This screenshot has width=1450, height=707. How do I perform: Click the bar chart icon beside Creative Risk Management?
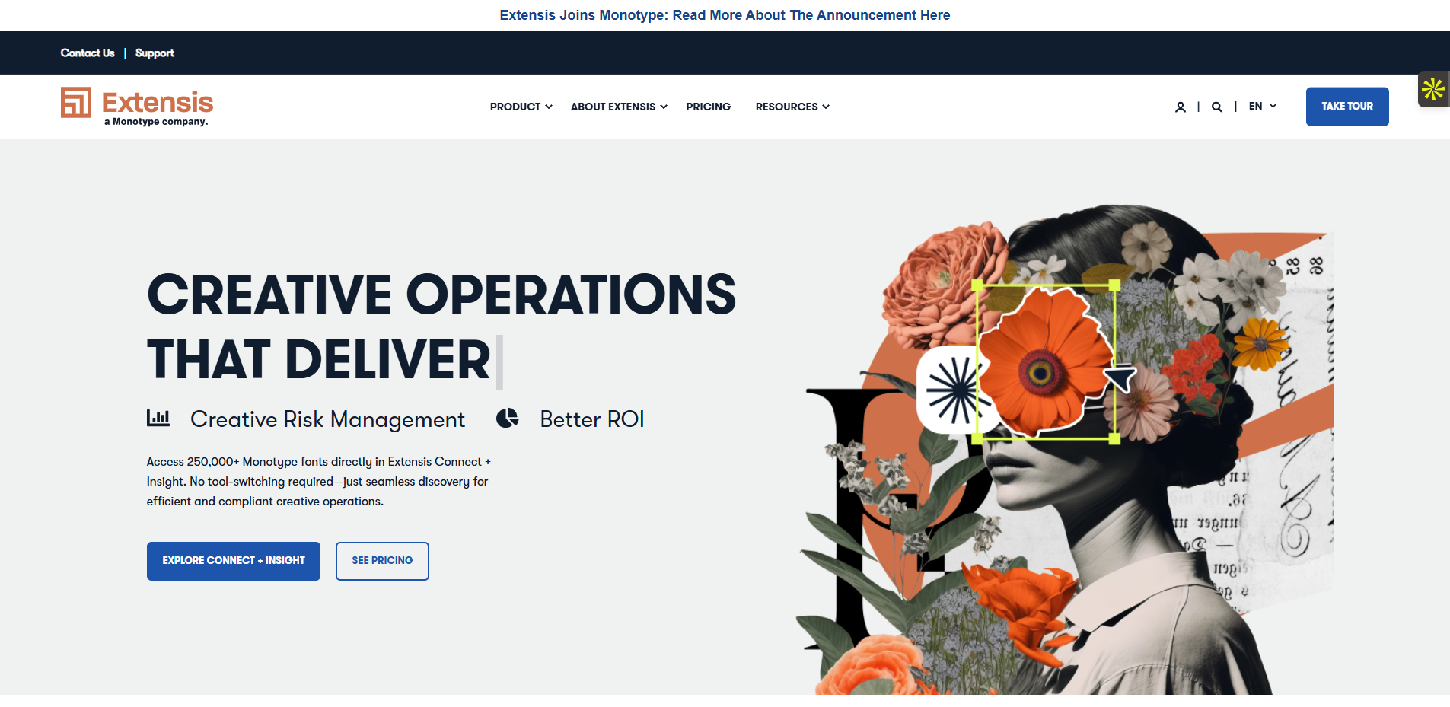click(x=158, y=418)
